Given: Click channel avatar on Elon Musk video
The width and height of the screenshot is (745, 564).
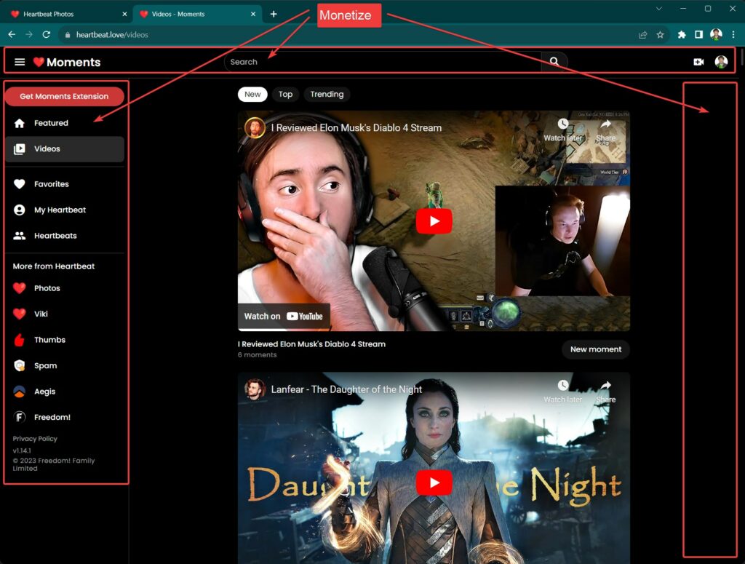Looking at the screenshot, I should [255, 128].
